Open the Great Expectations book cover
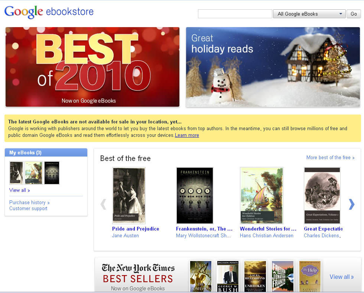This screenshot has height=293, width=364. pos(322,196)
